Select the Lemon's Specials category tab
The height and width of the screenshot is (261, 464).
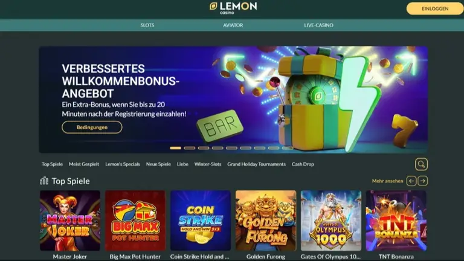coord(123,164)
